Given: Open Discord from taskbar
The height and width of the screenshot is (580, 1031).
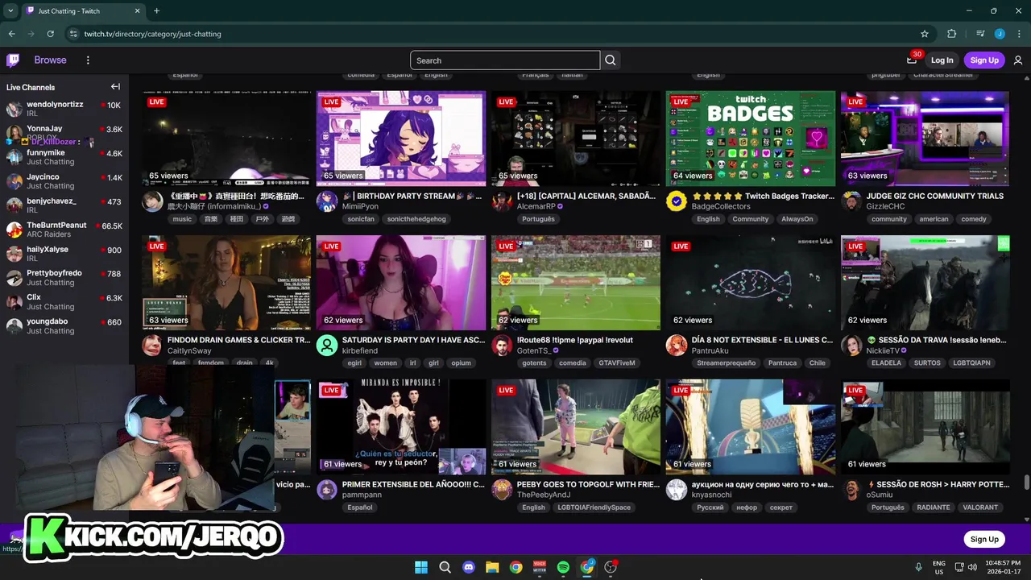Looking at the screenshot, I should coord(469,567).
